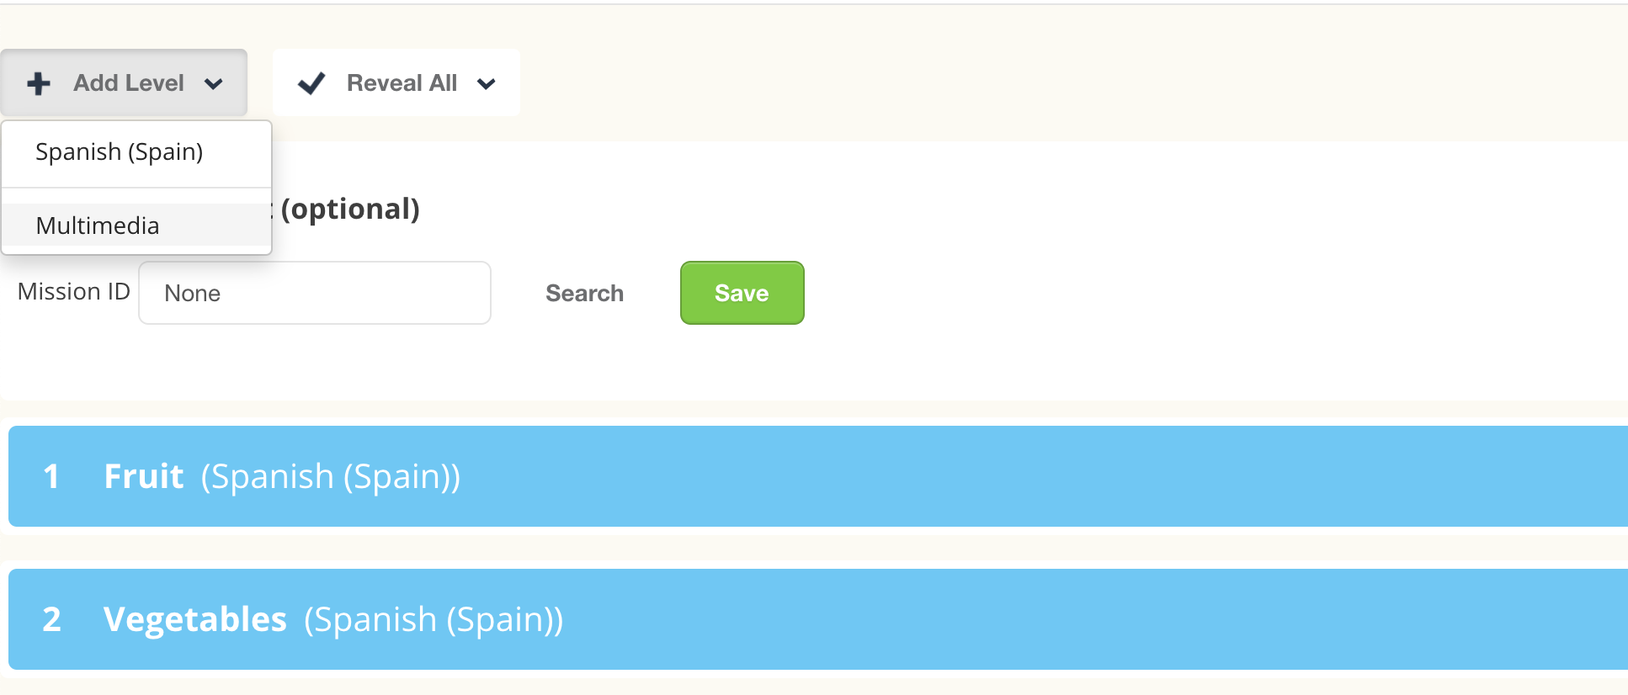Open the Add Level dropdown chevron

[x=214, y=83]
